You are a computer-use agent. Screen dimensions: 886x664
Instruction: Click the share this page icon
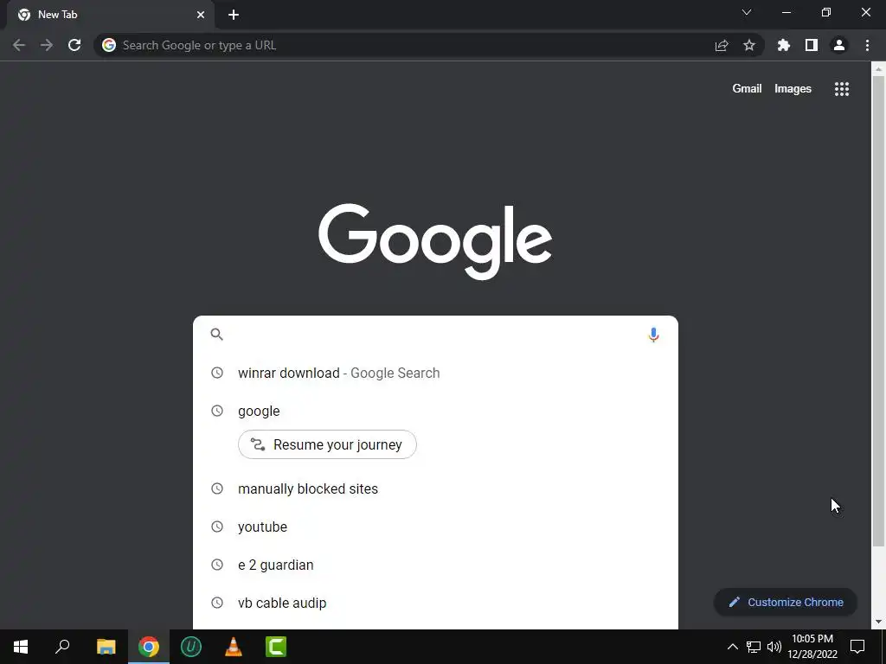[722, 45]
